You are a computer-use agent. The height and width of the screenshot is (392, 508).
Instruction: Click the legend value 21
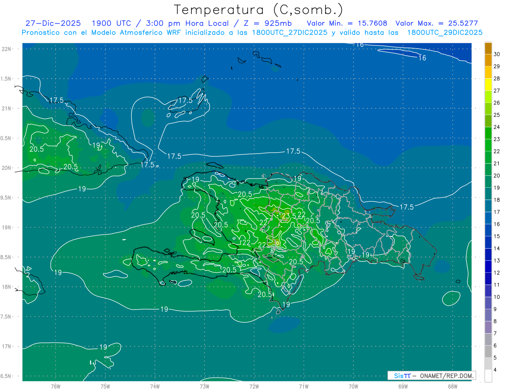point(497,163)
